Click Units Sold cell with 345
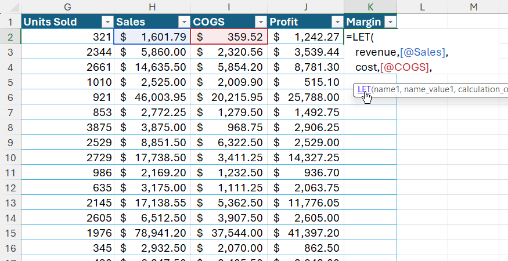 coord(67,248)
